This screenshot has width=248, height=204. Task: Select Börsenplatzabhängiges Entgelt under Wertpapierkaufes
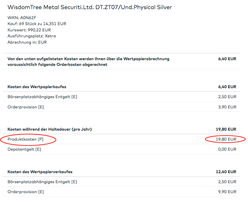click(42, 97)
